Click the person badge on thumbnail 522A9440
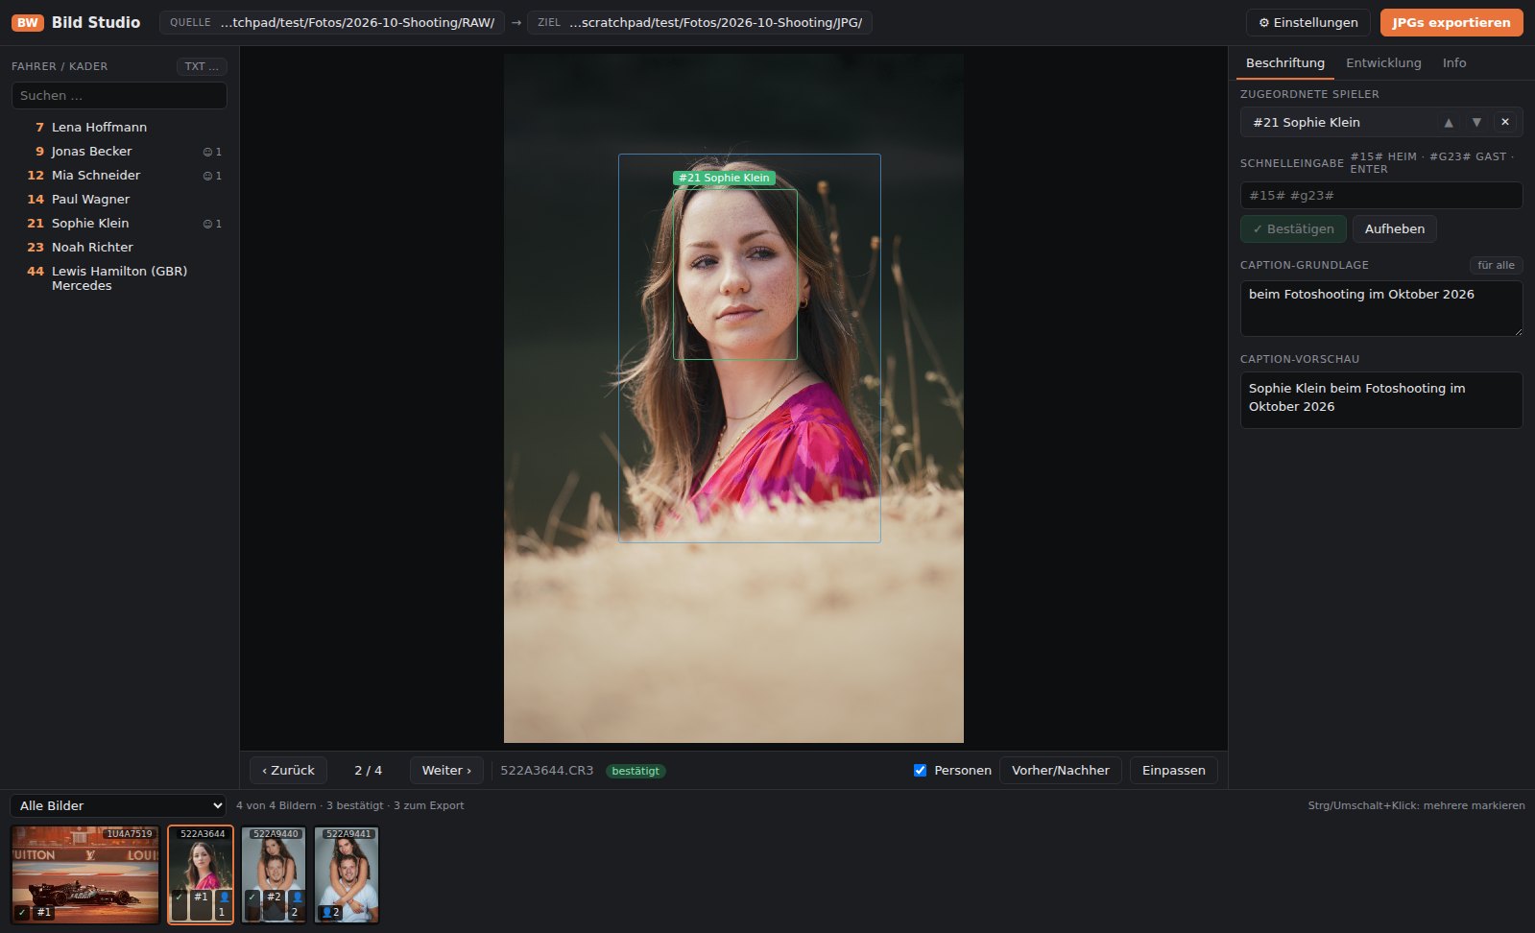 [296, 904]
